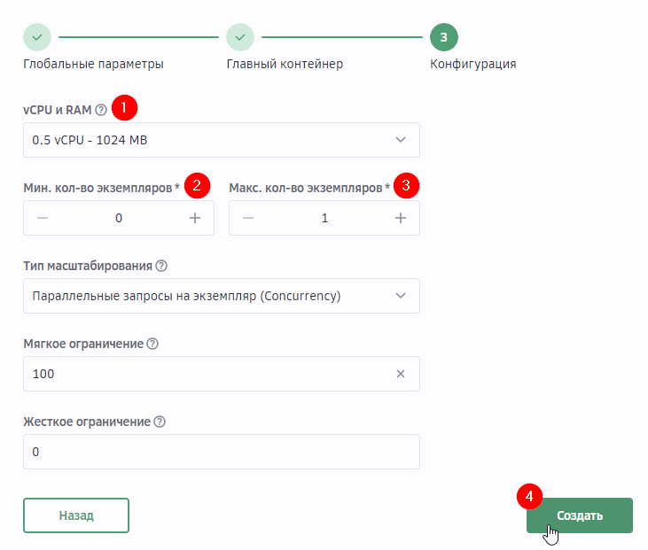The height and width of the screenshot is (550, 648).
Task: Click the step 3 Конфигурация circle
Action: [x=444, y=37]
